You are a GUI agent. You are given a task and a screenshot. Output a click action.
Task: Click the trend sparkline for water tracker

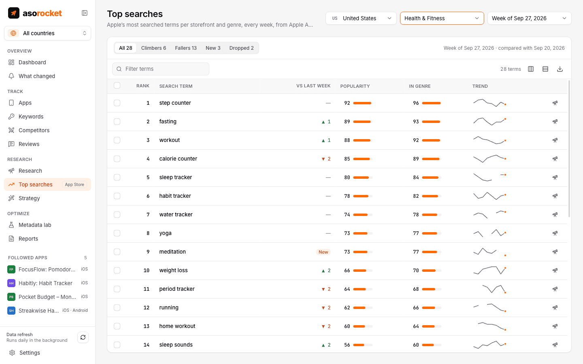tap(490, 214)
